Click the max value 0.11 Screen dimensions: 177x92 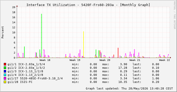(123, 75)
